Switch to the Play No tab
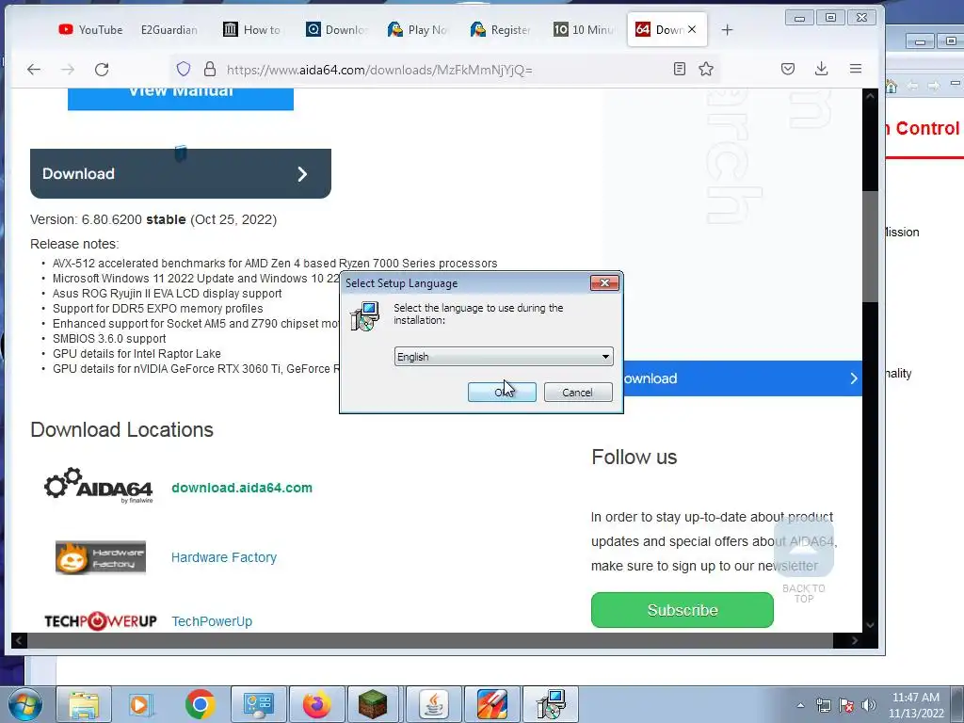The height and width of the screenshot is (723, 964). point(418,29)
